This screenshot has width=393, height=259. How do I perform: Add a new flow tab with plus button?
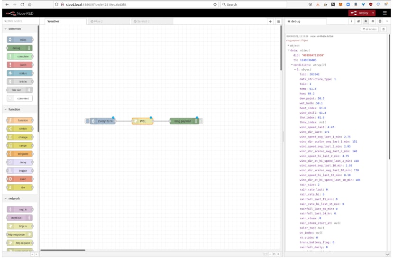[270, 21]
